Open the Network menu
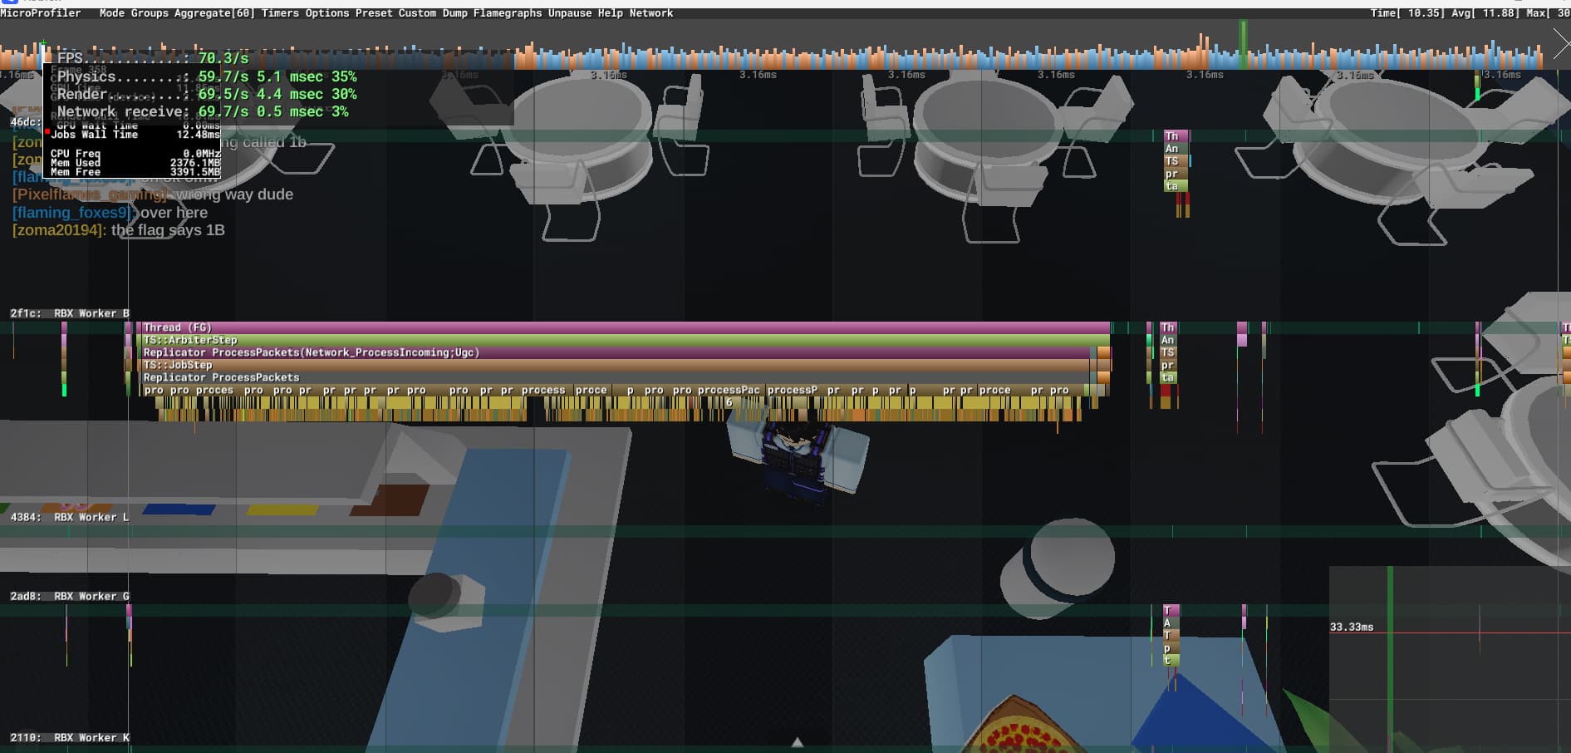 pos(651,13)
